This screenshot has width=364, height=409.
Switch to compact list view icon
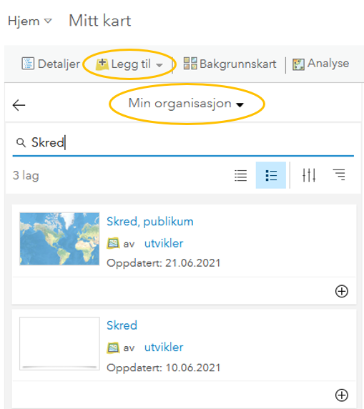240,175
